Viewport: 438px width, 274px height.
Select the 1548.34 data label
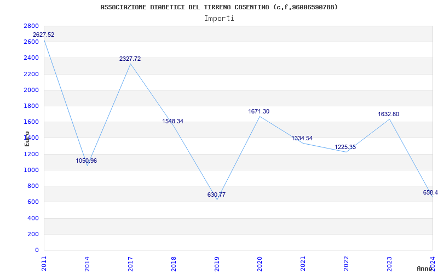173,121
